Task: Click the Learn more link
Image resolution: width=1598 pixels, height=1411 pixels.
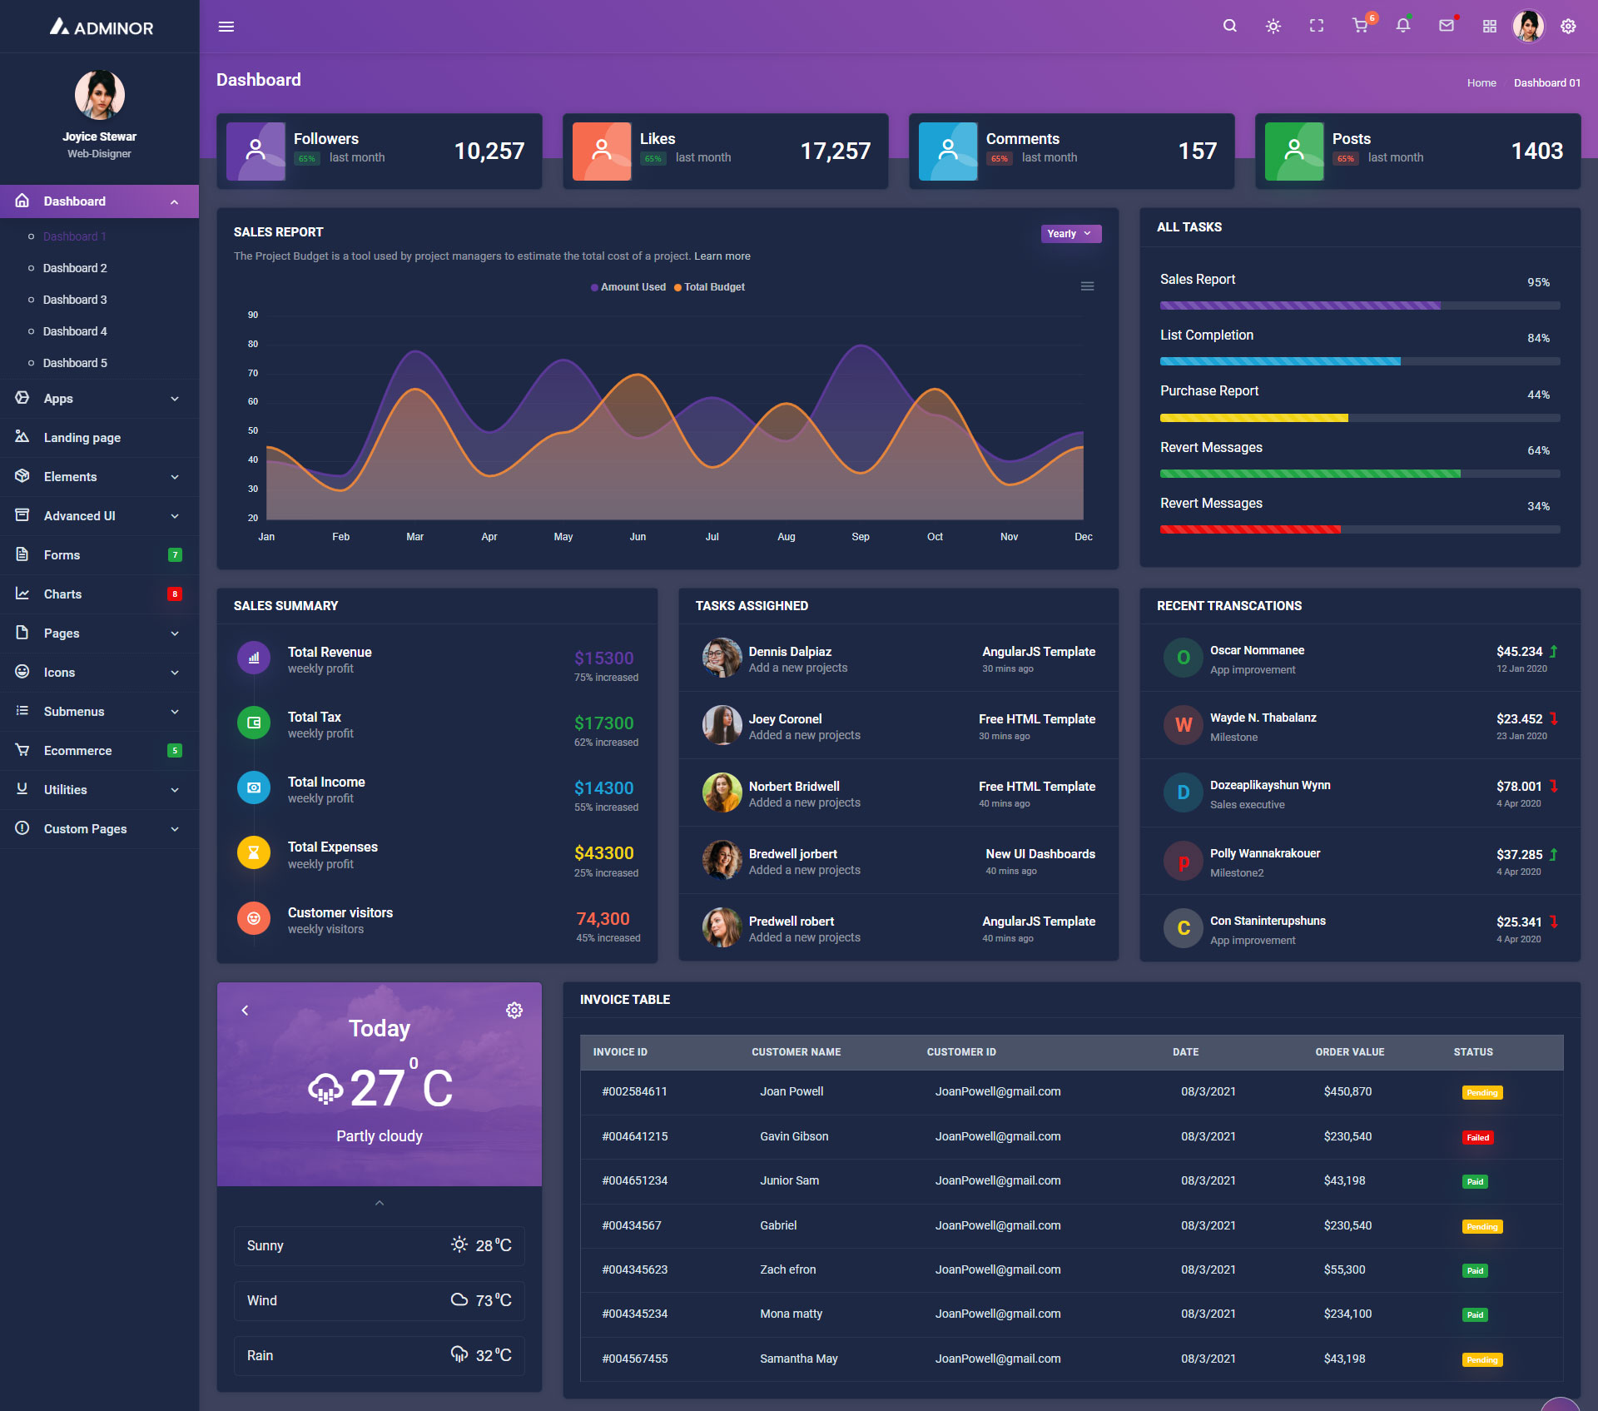Action: pos(722,256)
